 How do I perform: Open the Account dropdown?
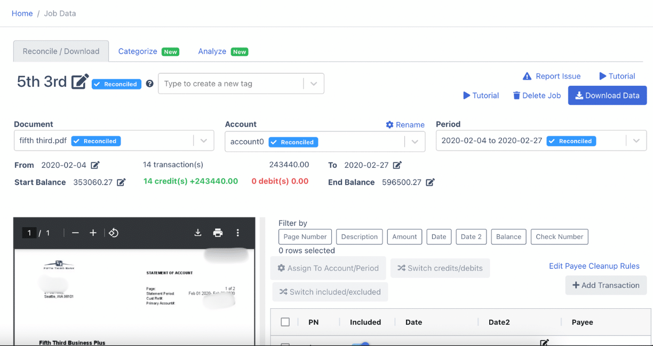pos(325,142)
